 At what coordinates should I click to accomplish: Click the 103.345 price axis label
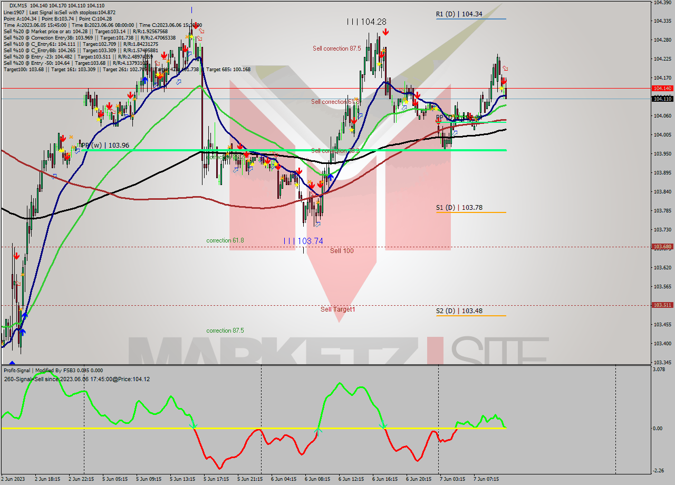tap(661, 363)
